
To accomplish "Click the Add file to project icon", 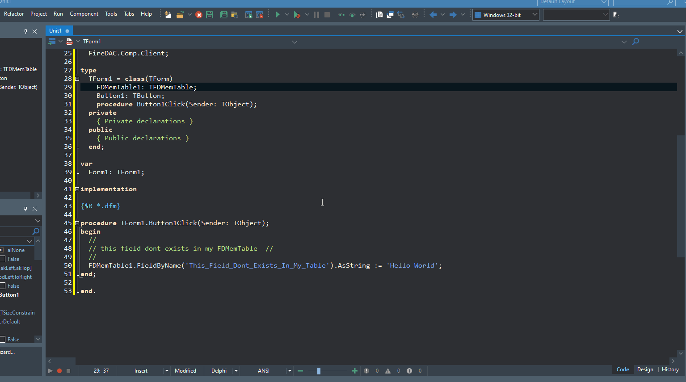I will (x=249, y=15).
